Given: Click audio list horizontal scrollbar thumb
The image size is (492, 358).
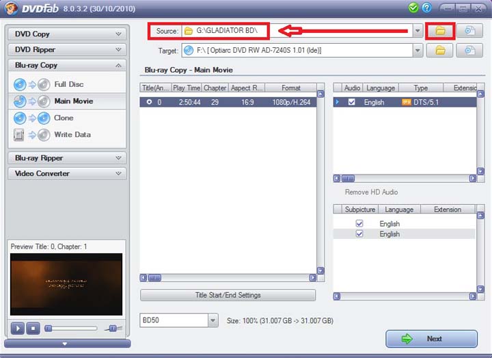Looking at the screenshot, I should click(348, 179).
